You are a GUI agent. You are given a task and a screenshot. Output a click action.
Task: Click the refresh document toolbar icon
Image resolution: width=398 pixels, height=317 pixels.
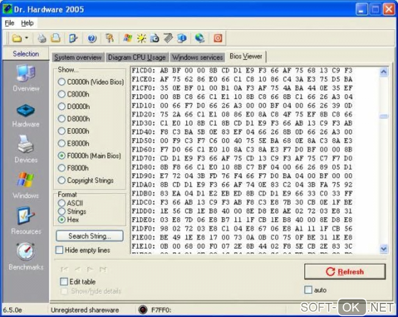pos(155,38)
